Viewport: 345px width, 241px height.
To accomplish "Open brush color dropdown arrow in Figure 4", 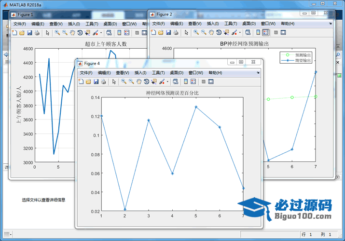I will point(167,82).
